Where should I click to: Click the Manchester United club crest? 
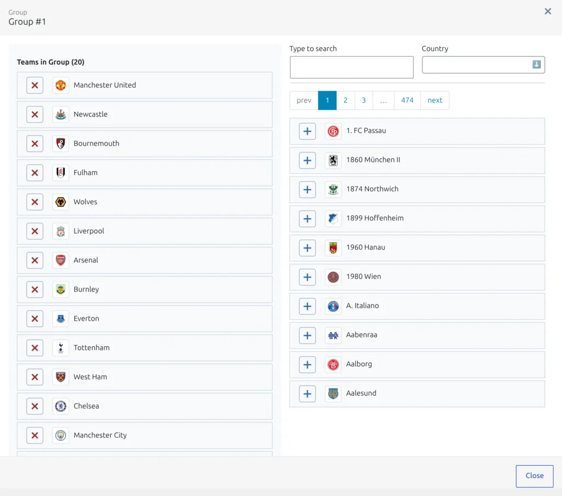click(x=60, y=85)
